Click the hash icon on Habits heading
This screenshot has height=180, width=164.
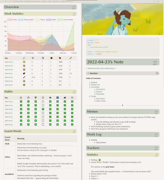tap(74, 92)
